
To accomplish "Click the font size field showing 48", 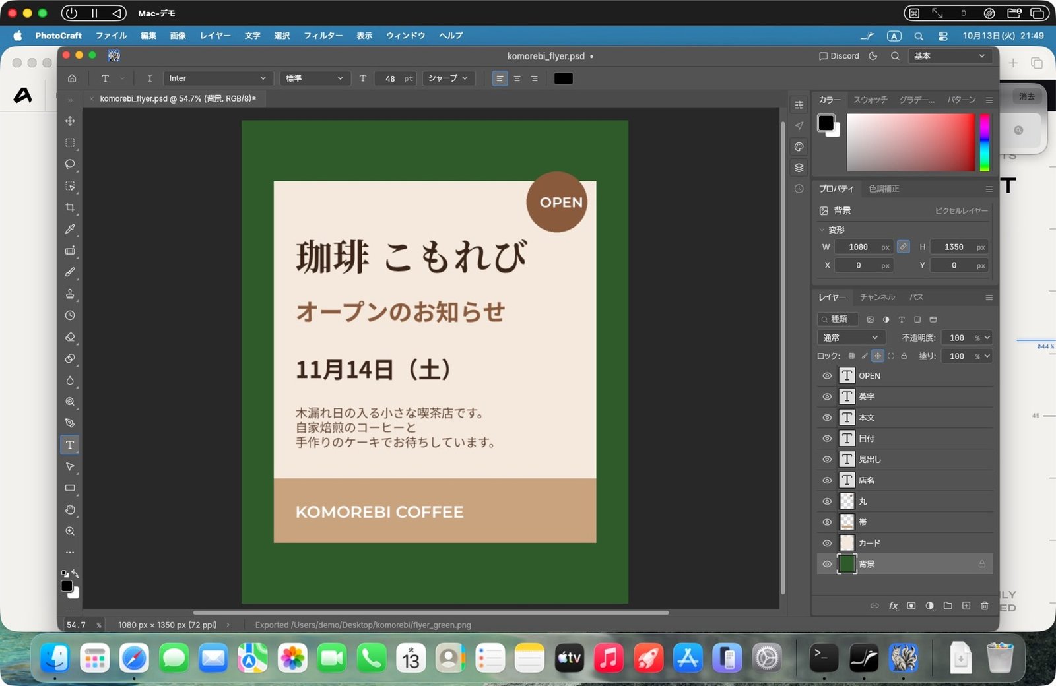I will pos(396,78).
